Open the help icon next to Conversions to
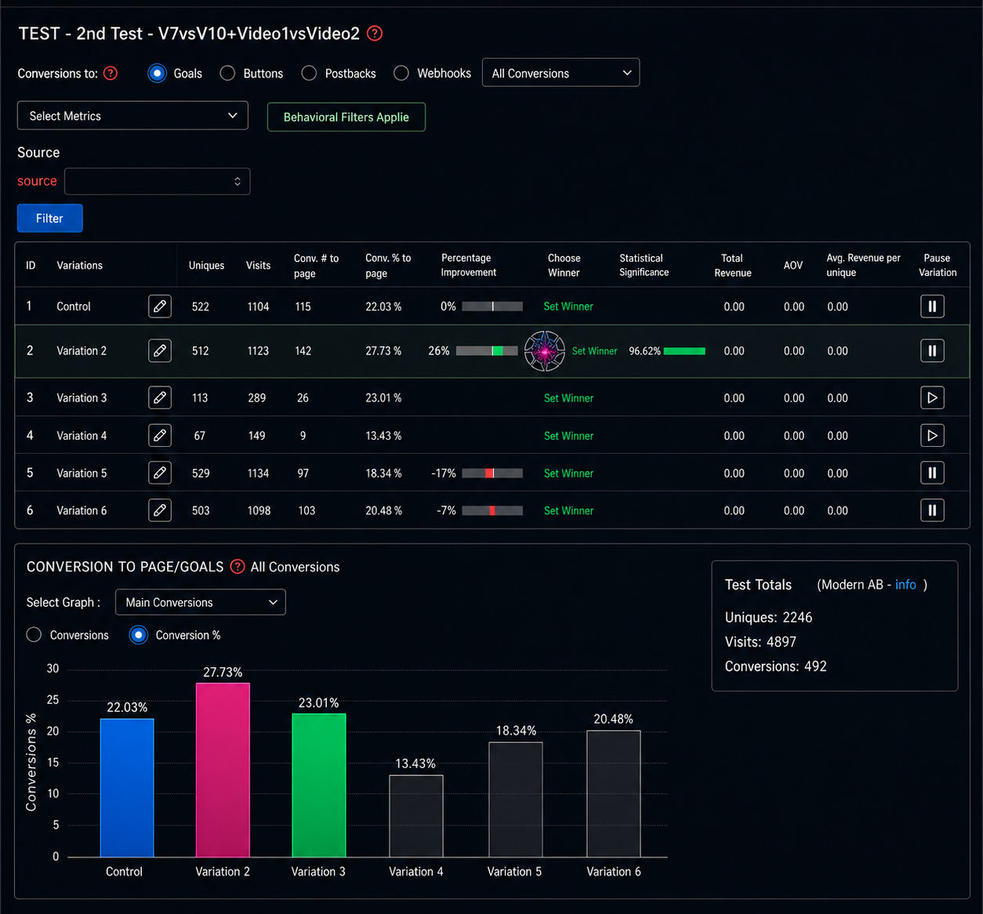Image resolution: width=983 pixels, height=914 pixels. [x=111, y=73]
